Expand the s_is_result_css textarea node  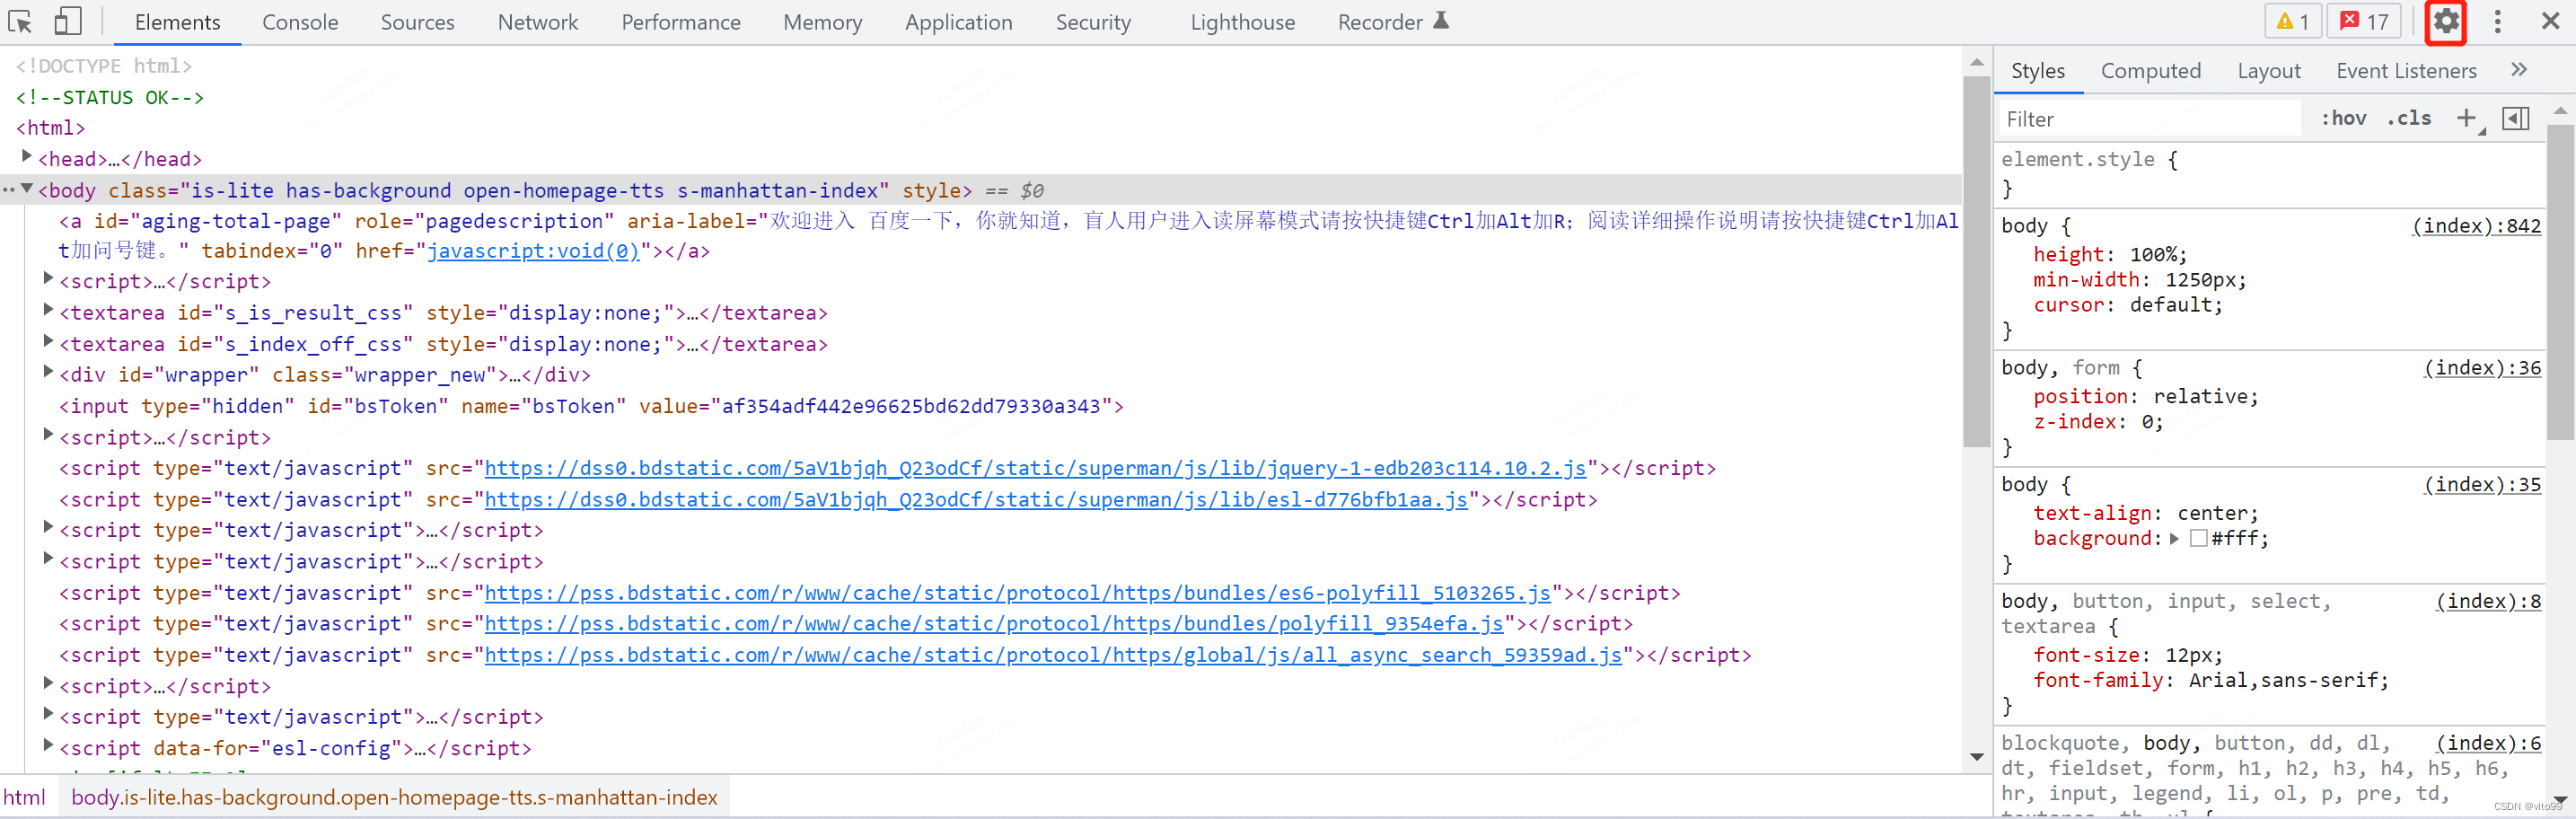[x=48, y=311]
